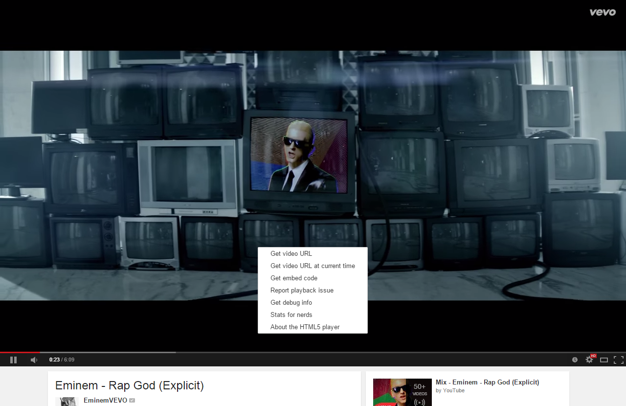Click the video title Eminem - Rap God (Explicit)
626x406 pixels.
130,385
